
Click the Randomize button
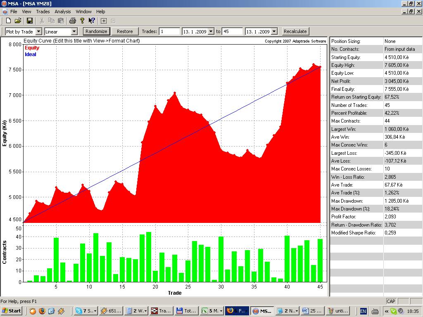click(96, 31)
